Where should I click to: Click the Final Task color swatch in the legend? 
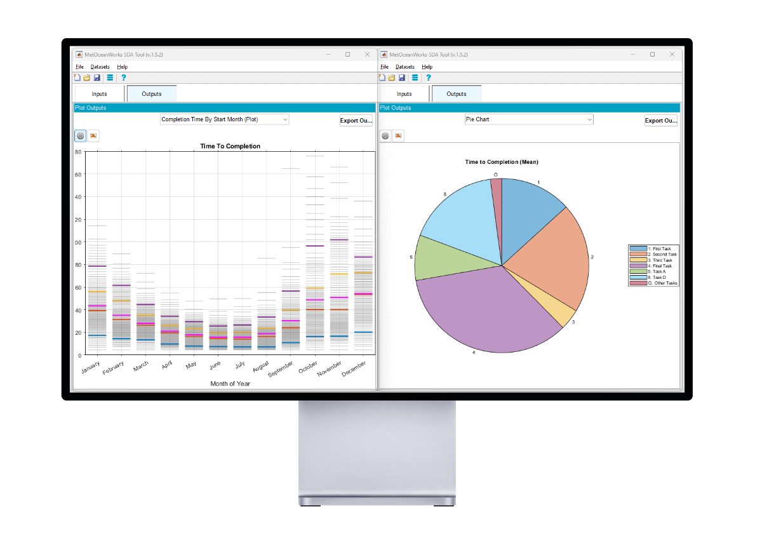(x=638, y=266)
